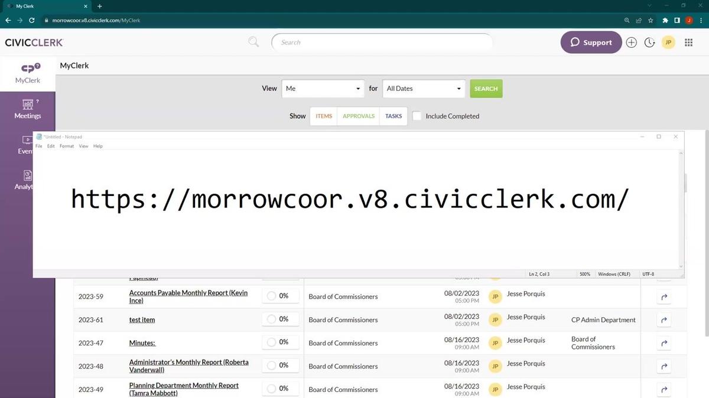Open the recent history clock icon

pos(649,43)
